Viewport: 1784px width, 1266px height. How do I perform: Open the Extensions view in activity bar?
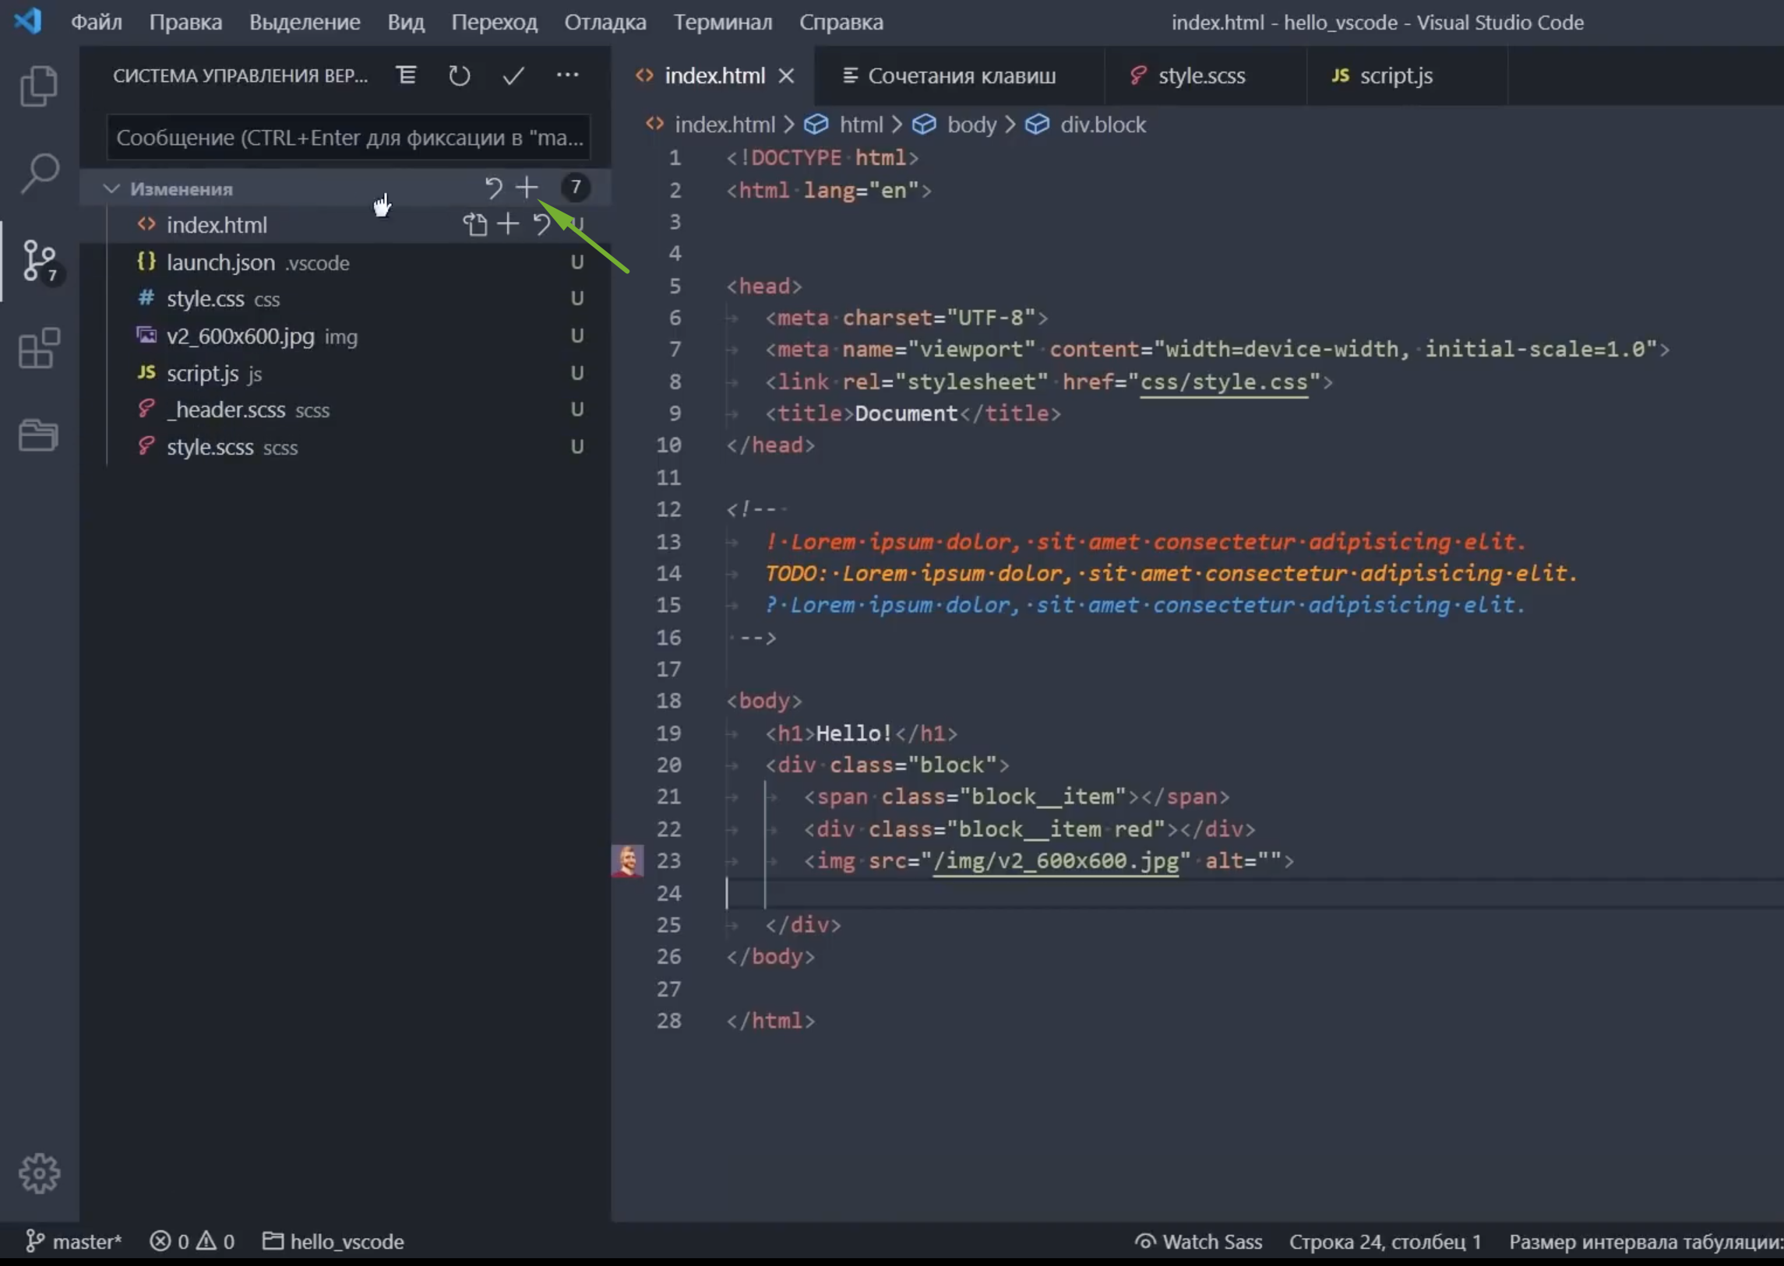pos(39,348)
